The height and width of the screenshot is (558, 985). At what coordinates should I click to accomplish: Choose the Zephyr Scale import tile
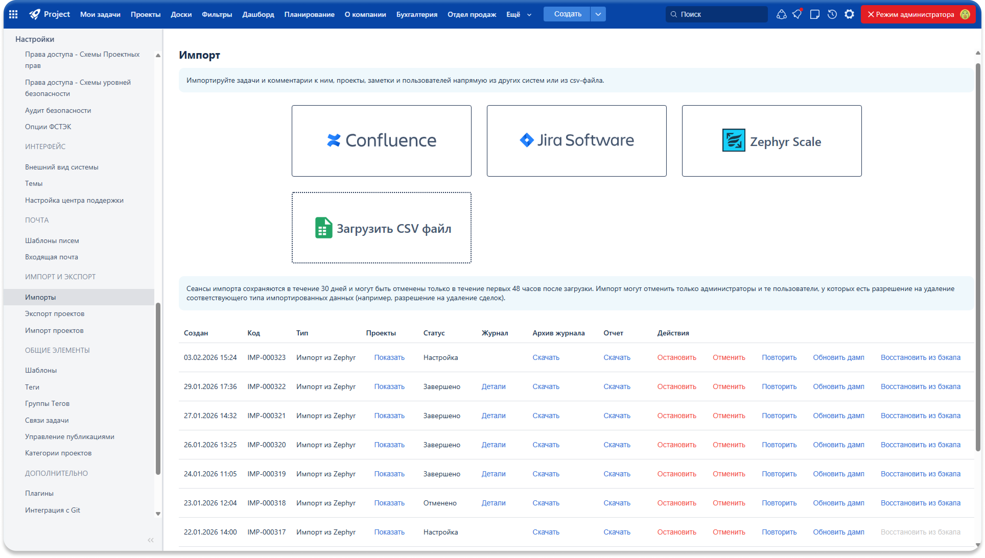771,141
